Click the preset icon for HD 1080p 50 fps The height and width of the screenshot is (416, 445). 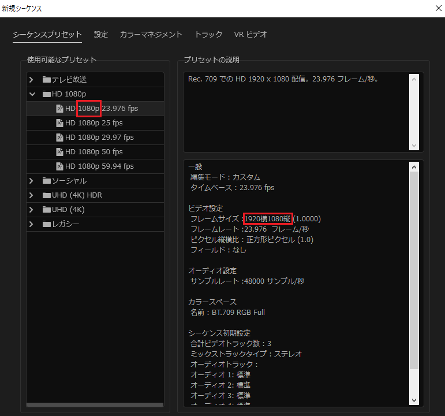pyautogui.click(x=59, y=152)
